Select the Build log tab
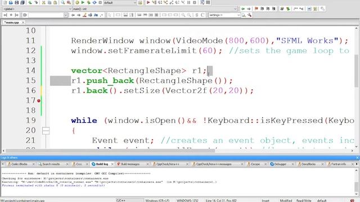Viewport: 360px width, 202px height. 102,164
